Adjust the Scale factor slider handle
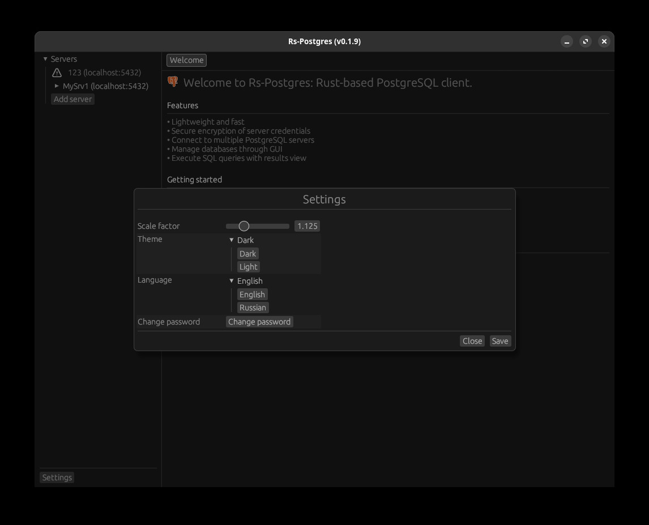Screen dimensions: 649x525 coord(244,226)
